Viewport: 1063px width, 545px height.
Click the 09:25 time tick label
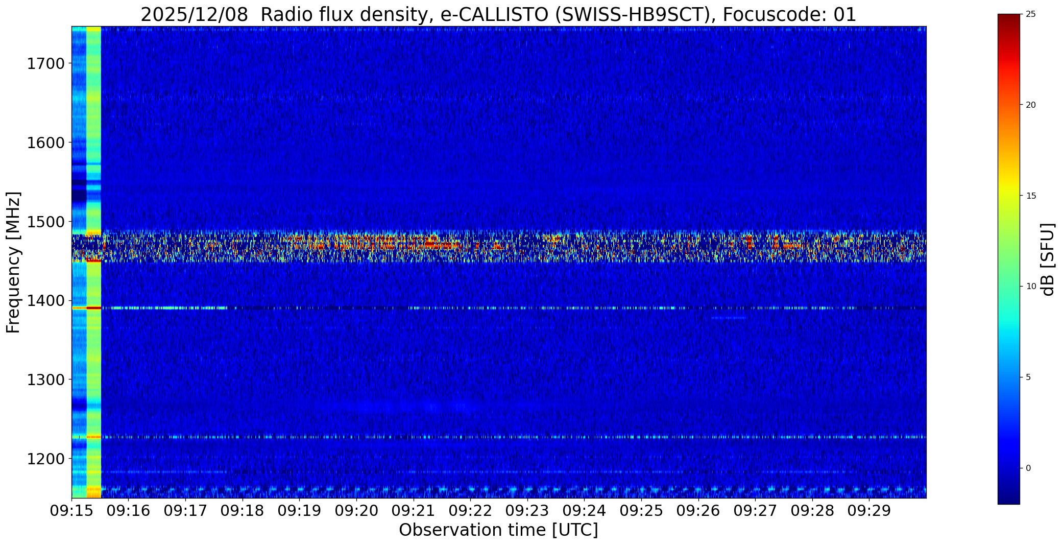641,511
